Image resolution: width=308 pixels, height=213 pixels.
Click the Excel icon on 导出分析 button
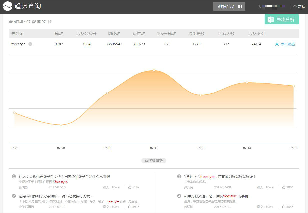click(x=270, y=19)
